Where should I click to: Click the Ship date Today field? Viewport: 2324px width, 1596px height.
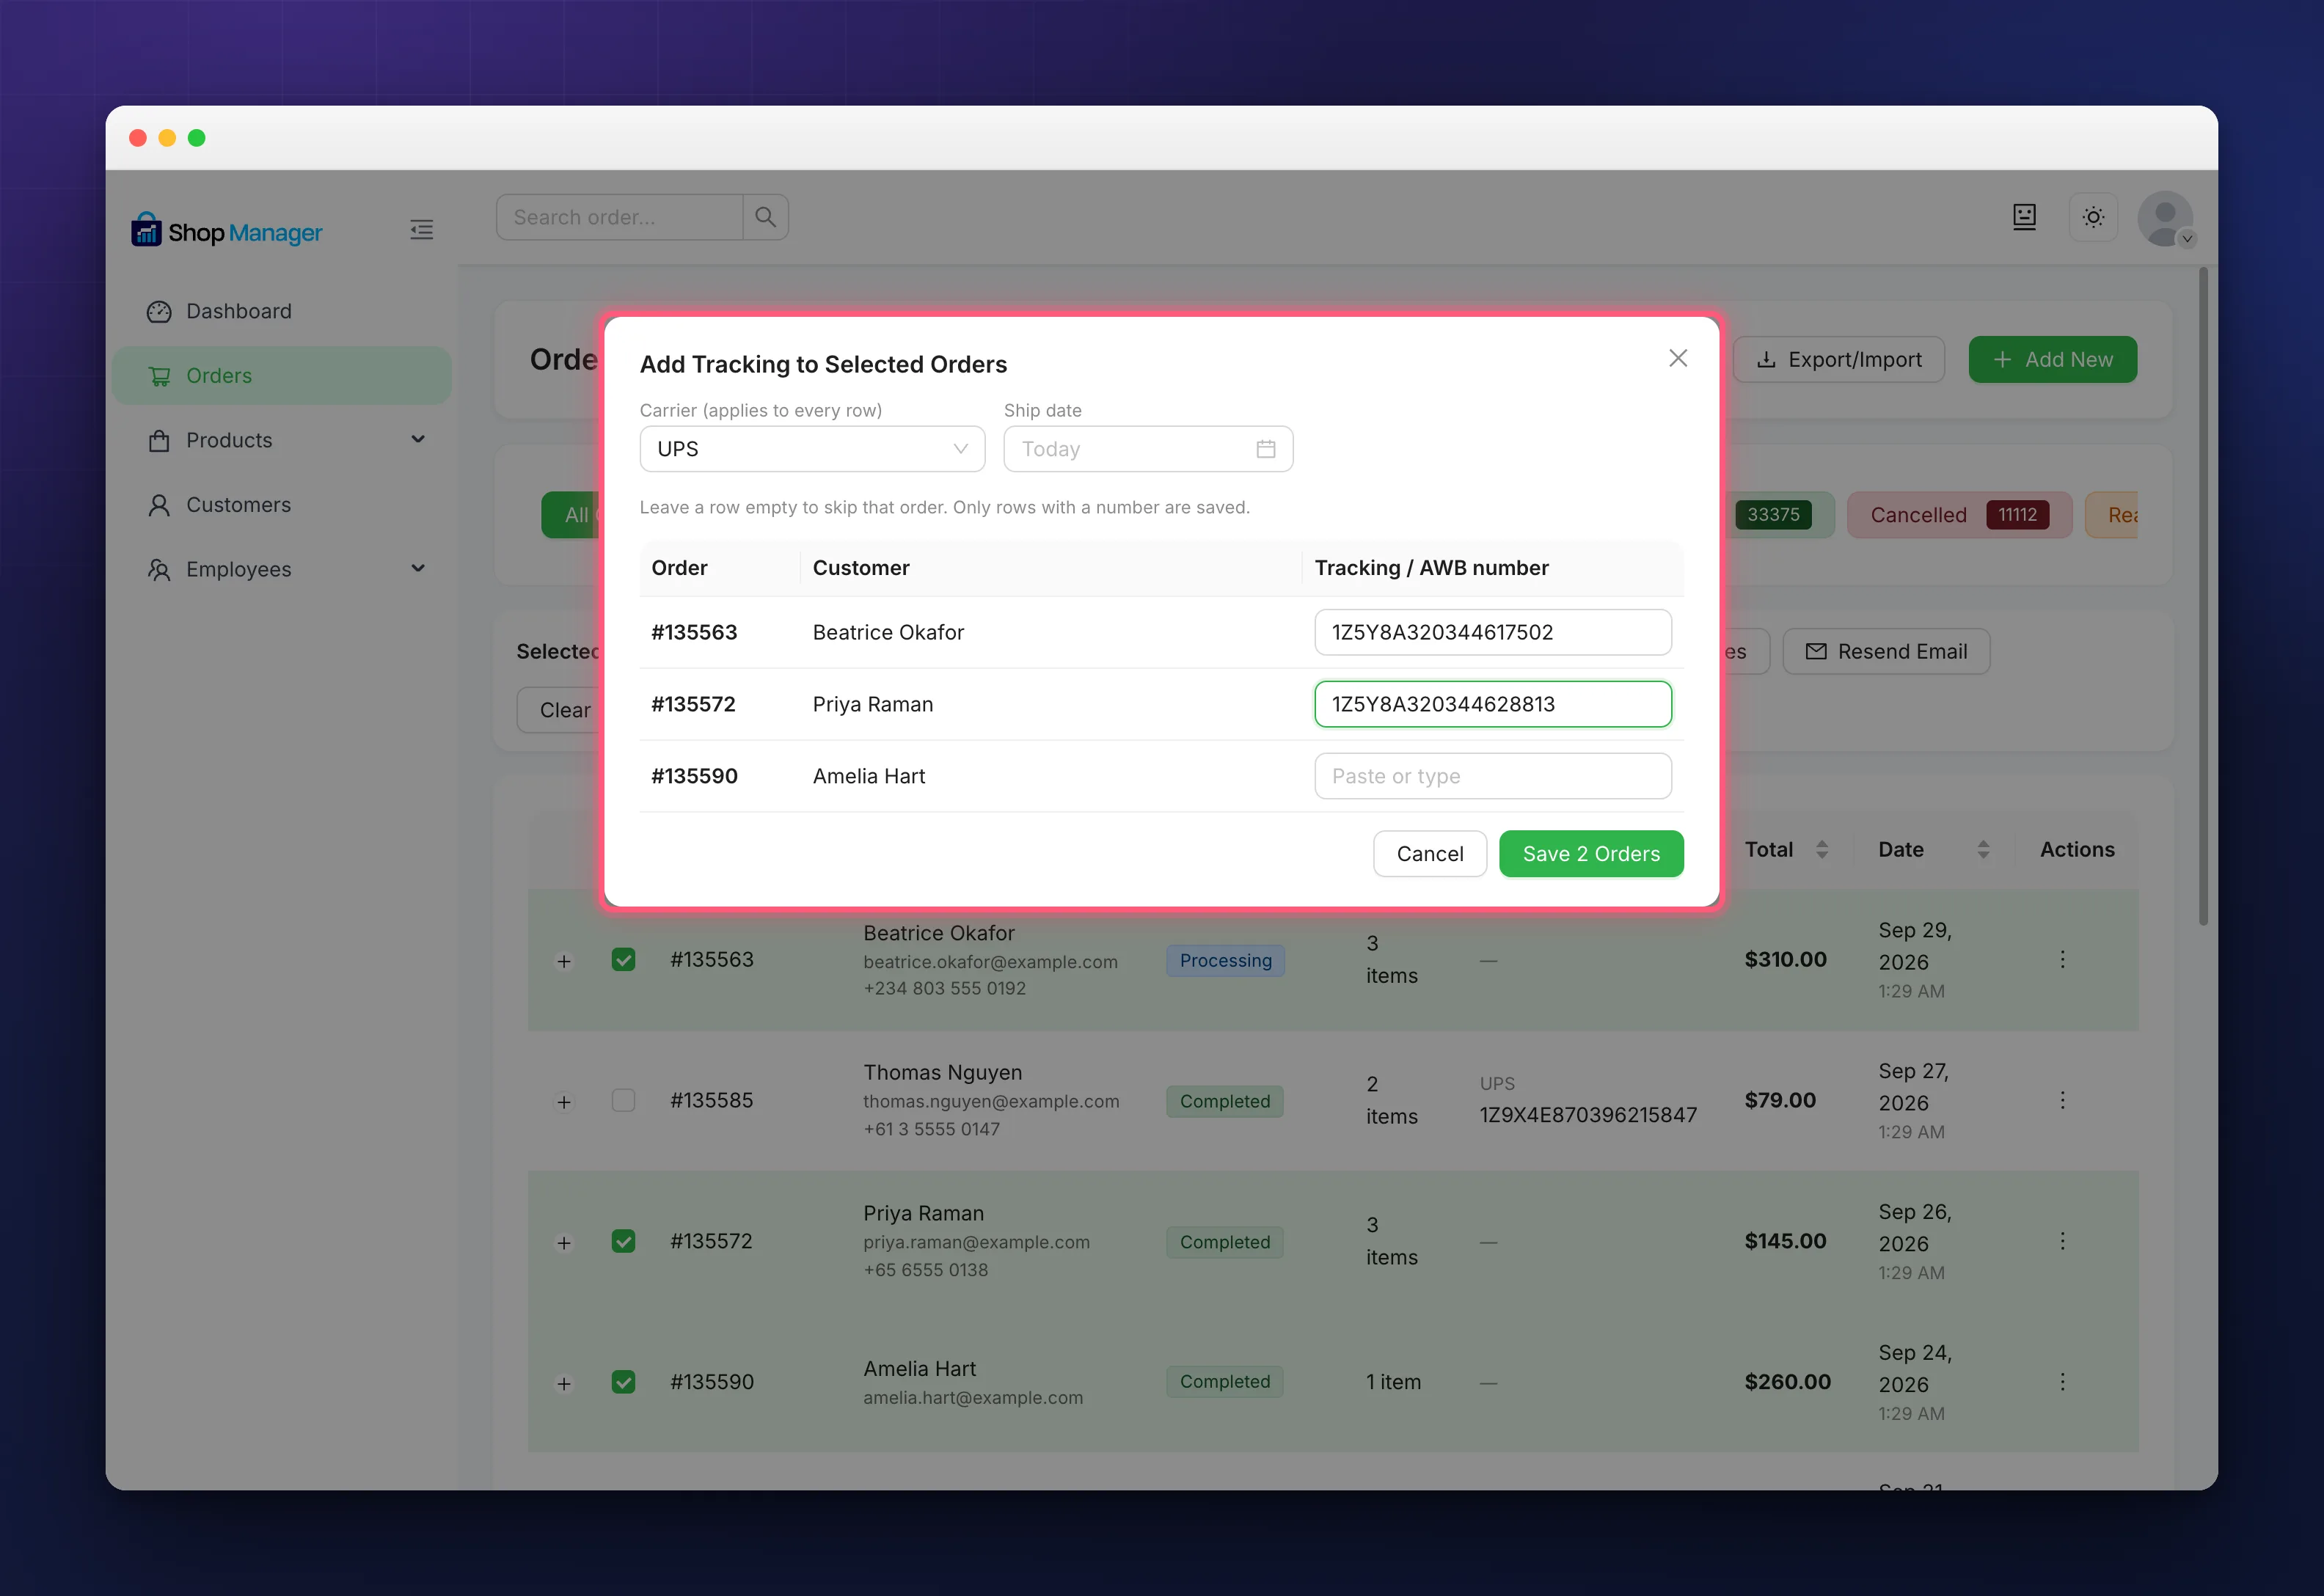click(x=1148, y=449)
